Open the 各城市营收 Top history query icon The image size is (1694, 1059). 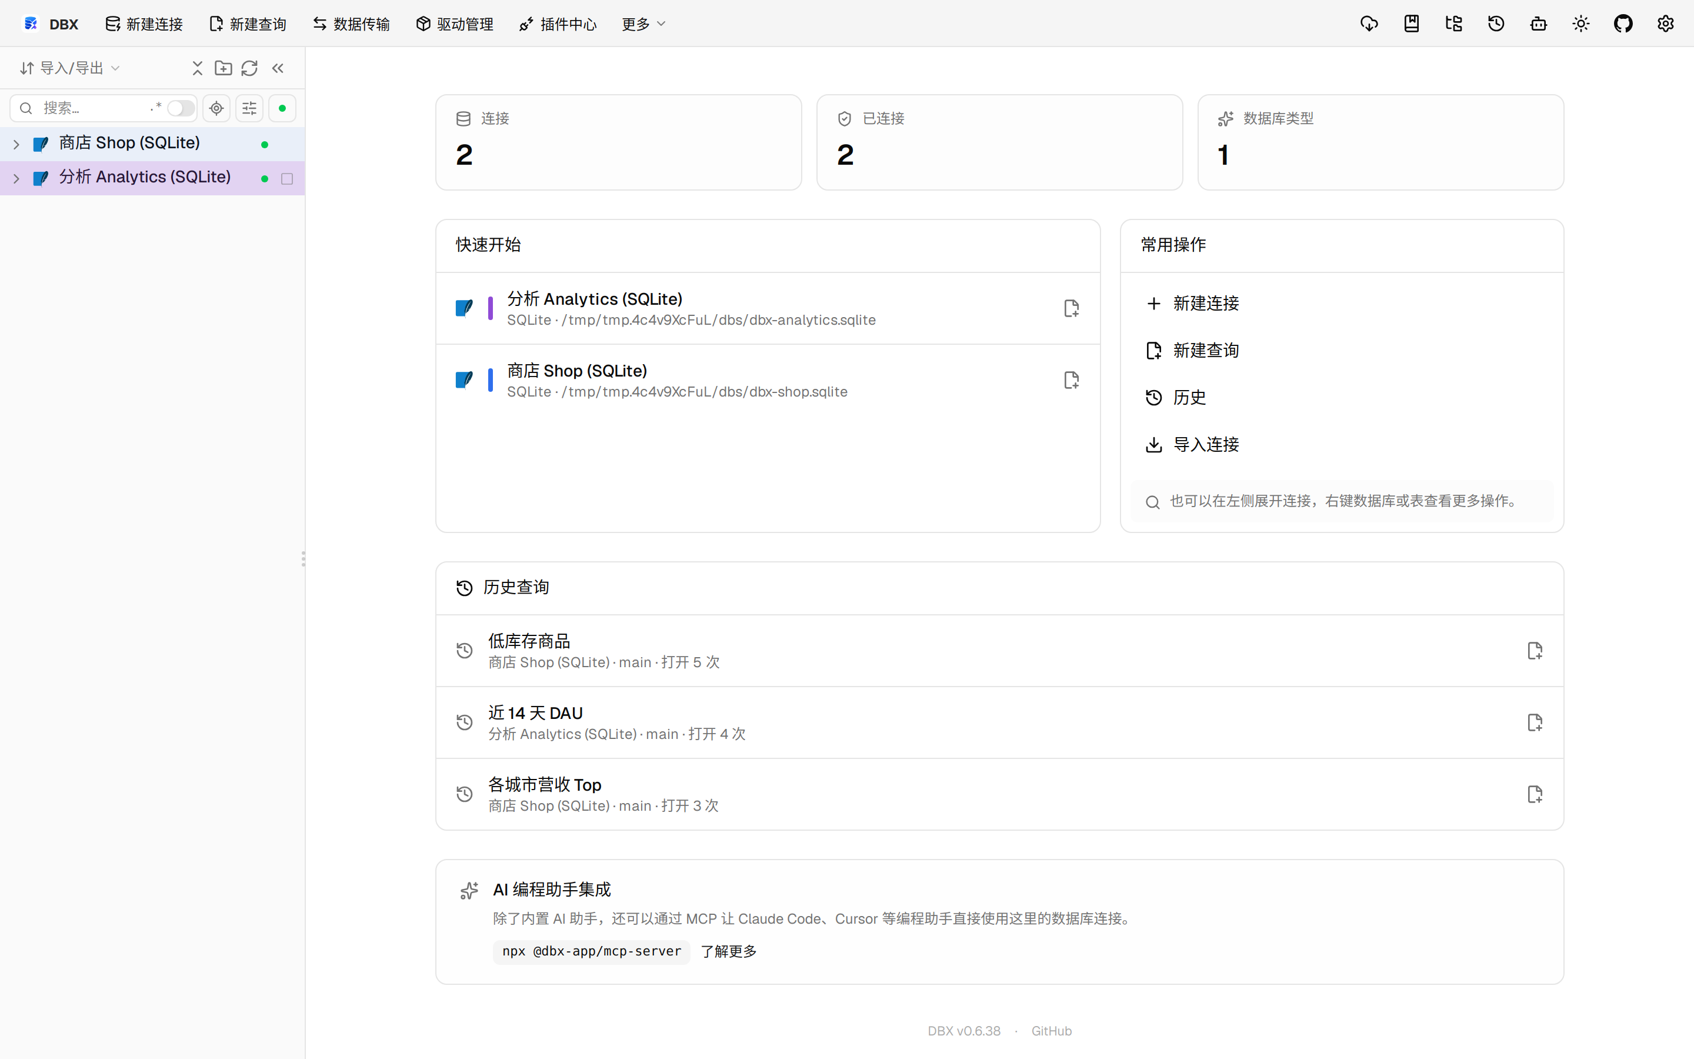tap(1535, 794)
